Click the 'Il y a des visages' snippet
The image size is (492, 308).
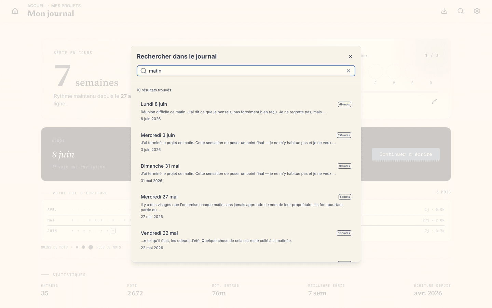tap(242, 207)
